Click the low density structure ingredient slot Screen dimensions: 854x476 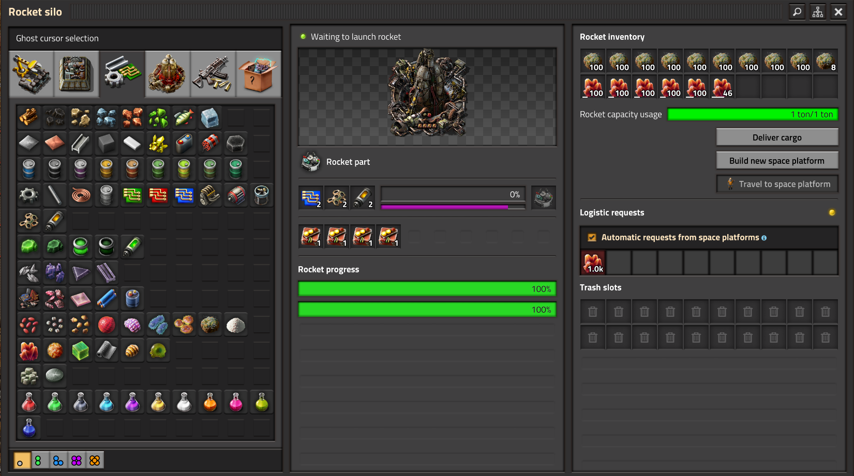337,197
